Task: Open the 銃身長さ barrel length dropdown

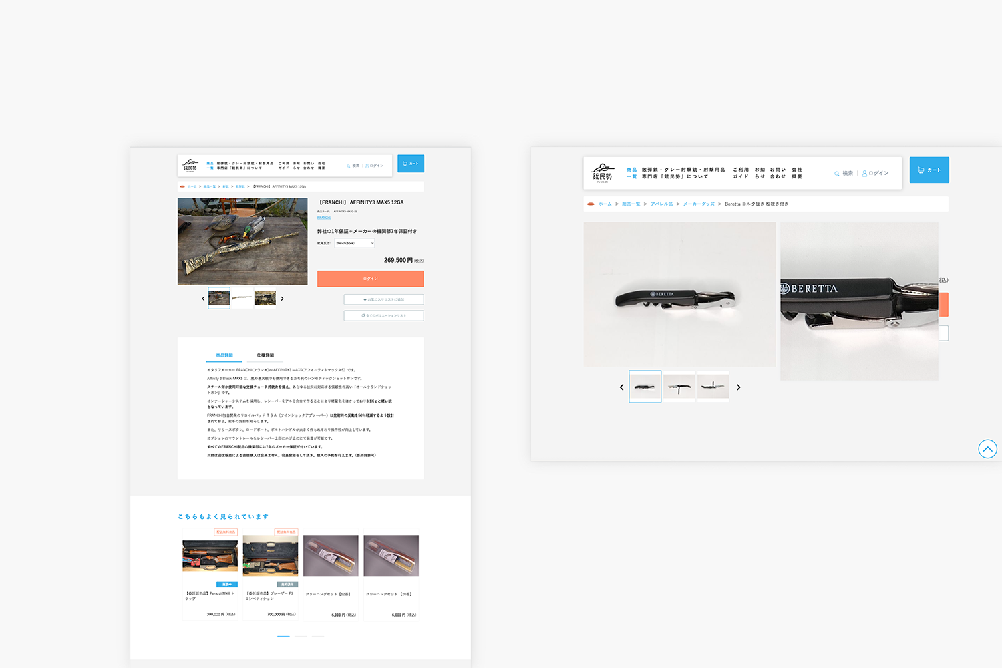Action: tap(354, 243)
